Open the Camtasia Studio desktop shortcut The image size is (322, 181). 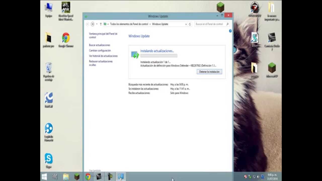tap(272, 41)
